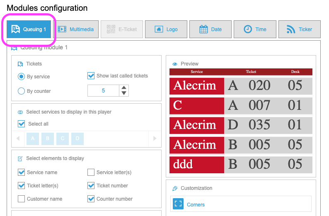
Task: Click the Corners customization icon
Action: tap(178, 204)
